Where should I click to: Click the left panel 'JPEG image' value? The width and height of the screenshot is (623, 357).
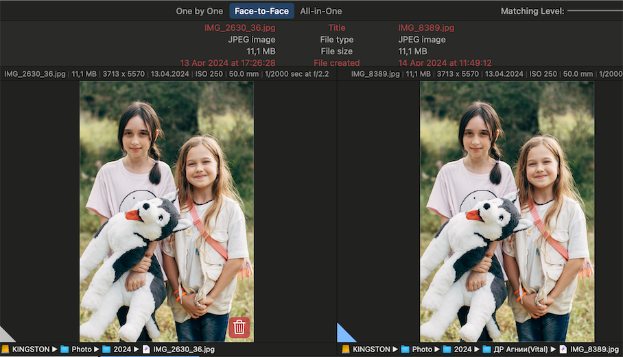click(252, 39)
